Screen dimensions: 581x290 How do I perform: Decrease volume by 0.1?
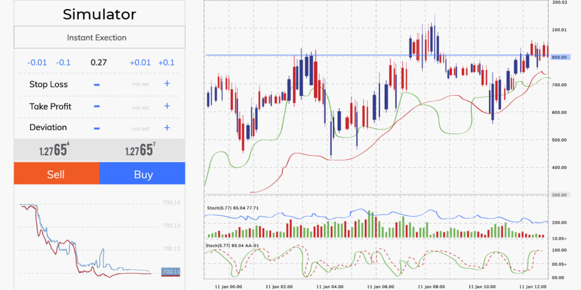64,62
